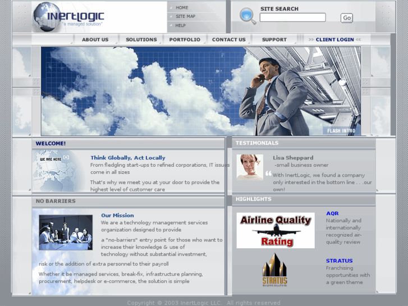Click the Client Login link
The width and height of the screenshot is (408, 306).
pos(334,39)
